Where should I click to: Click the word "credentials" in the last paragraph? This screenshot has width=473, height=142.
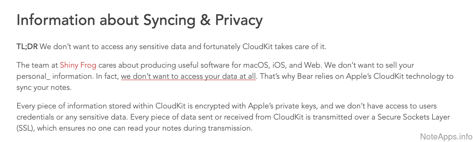(x=35, y=117)
